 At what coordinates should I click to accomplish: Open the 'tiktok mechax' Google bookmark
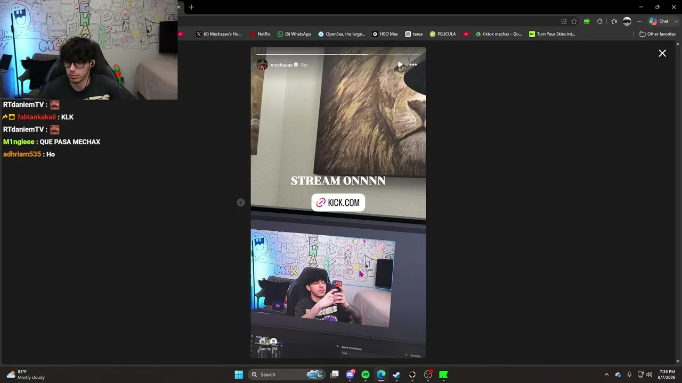[x=499, y=34]
